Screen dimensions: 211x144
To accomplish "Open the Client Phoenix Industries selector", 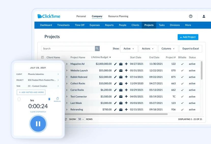I will pyautogui.click(x=38, y=74).
